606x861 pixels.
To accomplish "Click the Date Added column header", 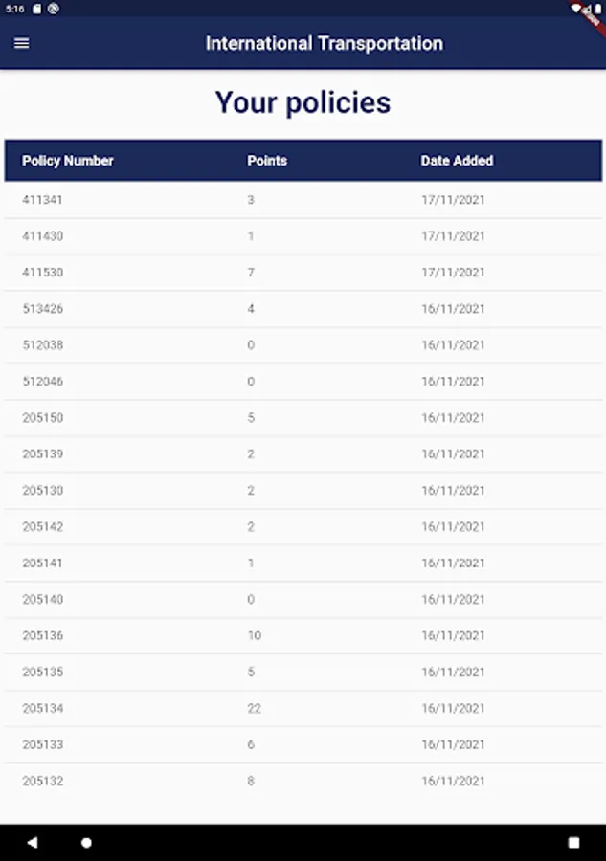I will tap(457, 161).
